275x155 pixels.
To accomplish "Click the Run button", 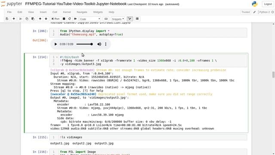I will pyautogui.click(x=55, y=19).
